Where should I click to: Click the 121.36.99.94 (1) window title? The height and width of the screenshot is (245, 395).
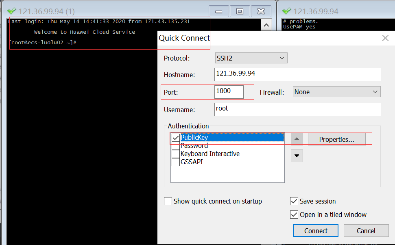47,11
